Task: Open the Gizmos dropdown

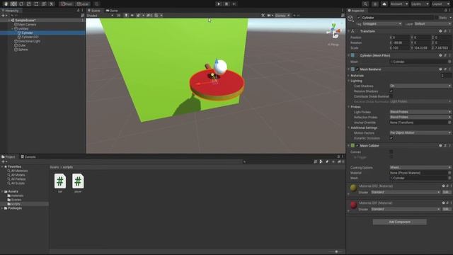Action: pyautogui.click(x=282, y=16)
